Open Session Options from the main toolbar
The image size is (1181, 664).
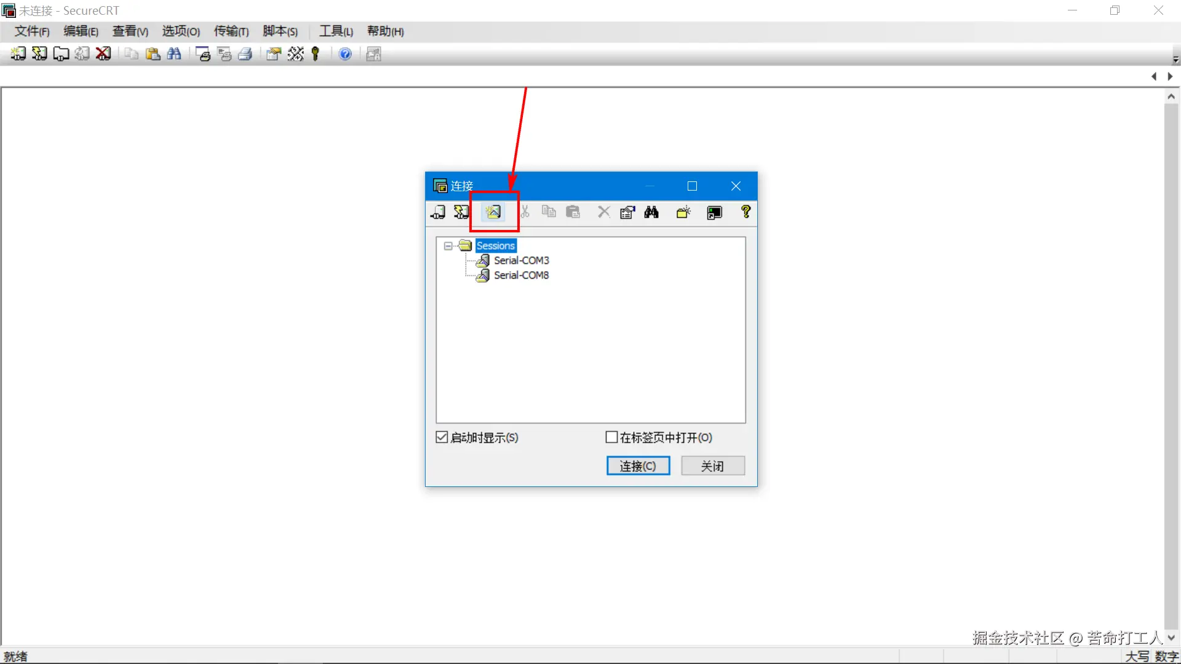[274, 54]
